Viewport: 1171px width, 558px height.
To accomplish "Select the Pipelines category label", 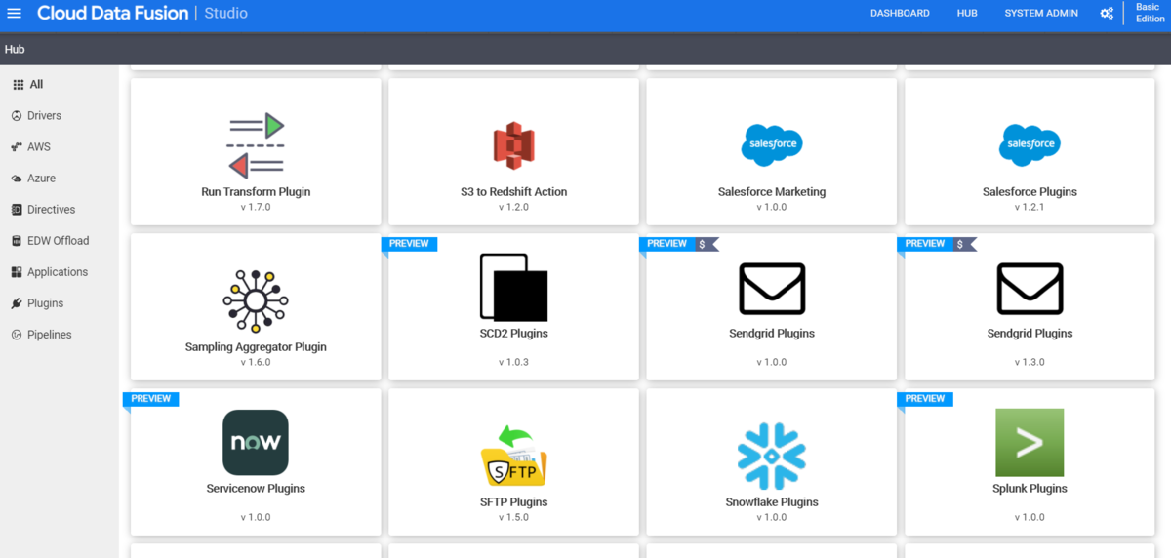I will coord(50,335).
